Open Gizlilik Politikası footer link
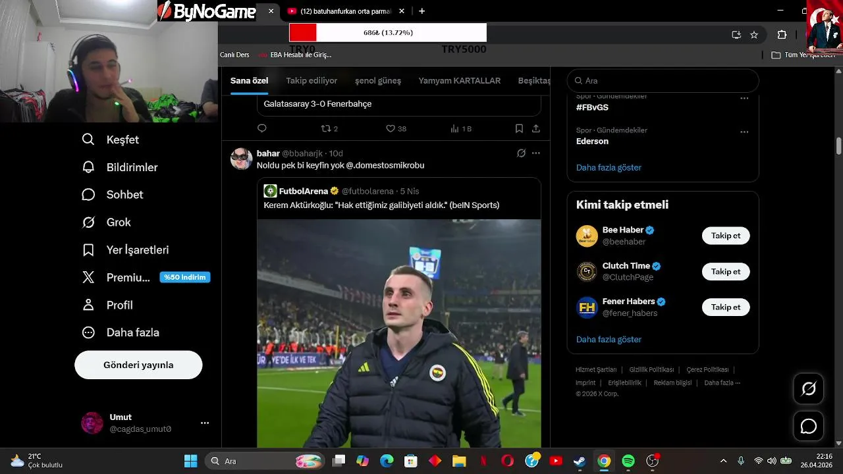Image resolution: width=843 pixels, height=474 pixels. (x=651, y=369)
